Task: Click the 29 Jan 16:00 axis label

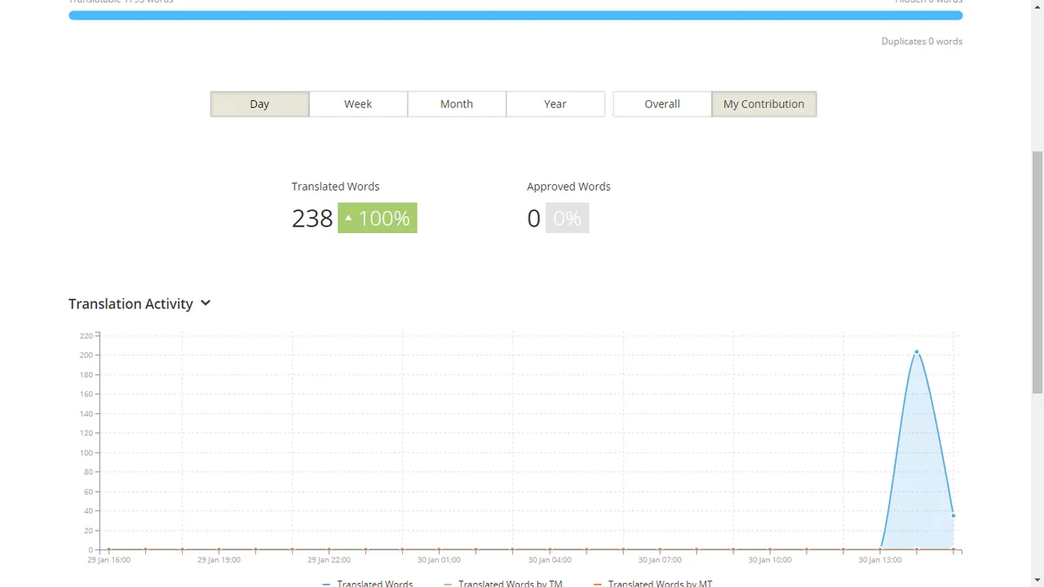Action: point(108,560)
